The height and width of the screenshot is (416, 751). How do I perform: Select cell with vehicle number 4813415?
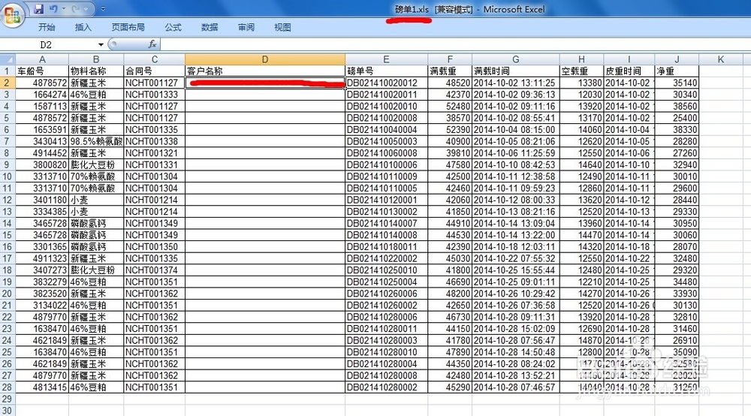tap(42, 387)
